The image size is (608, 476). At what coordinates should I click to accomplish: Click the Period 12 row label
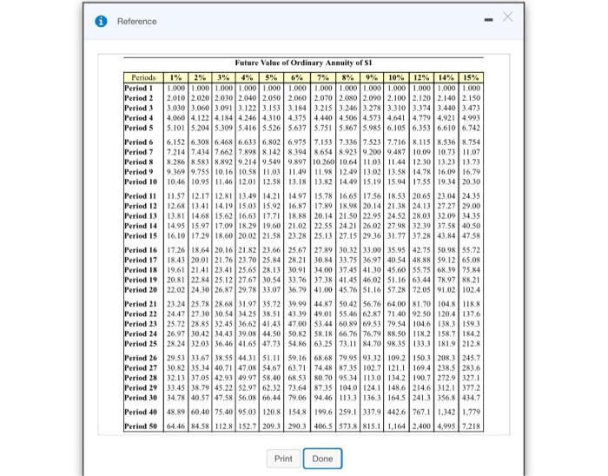[x=141, y=206]
